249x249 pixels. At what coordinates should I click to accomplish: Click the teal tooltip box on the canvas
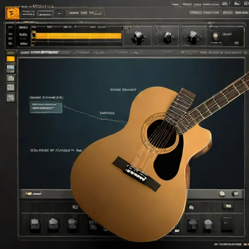(x=46, y=107)
